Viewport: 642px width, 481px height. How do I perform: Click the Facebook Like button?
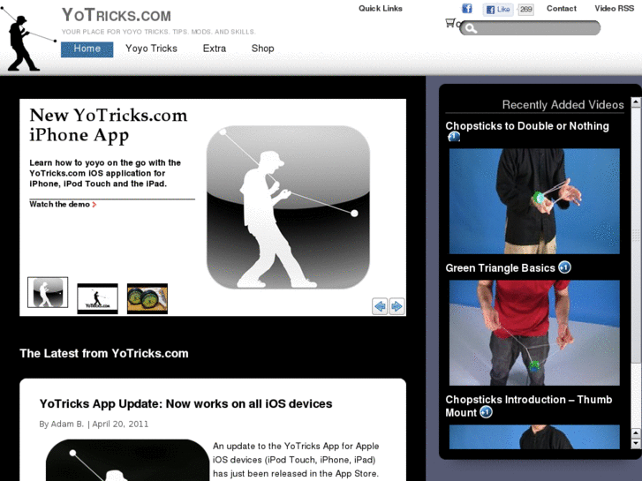498,10
